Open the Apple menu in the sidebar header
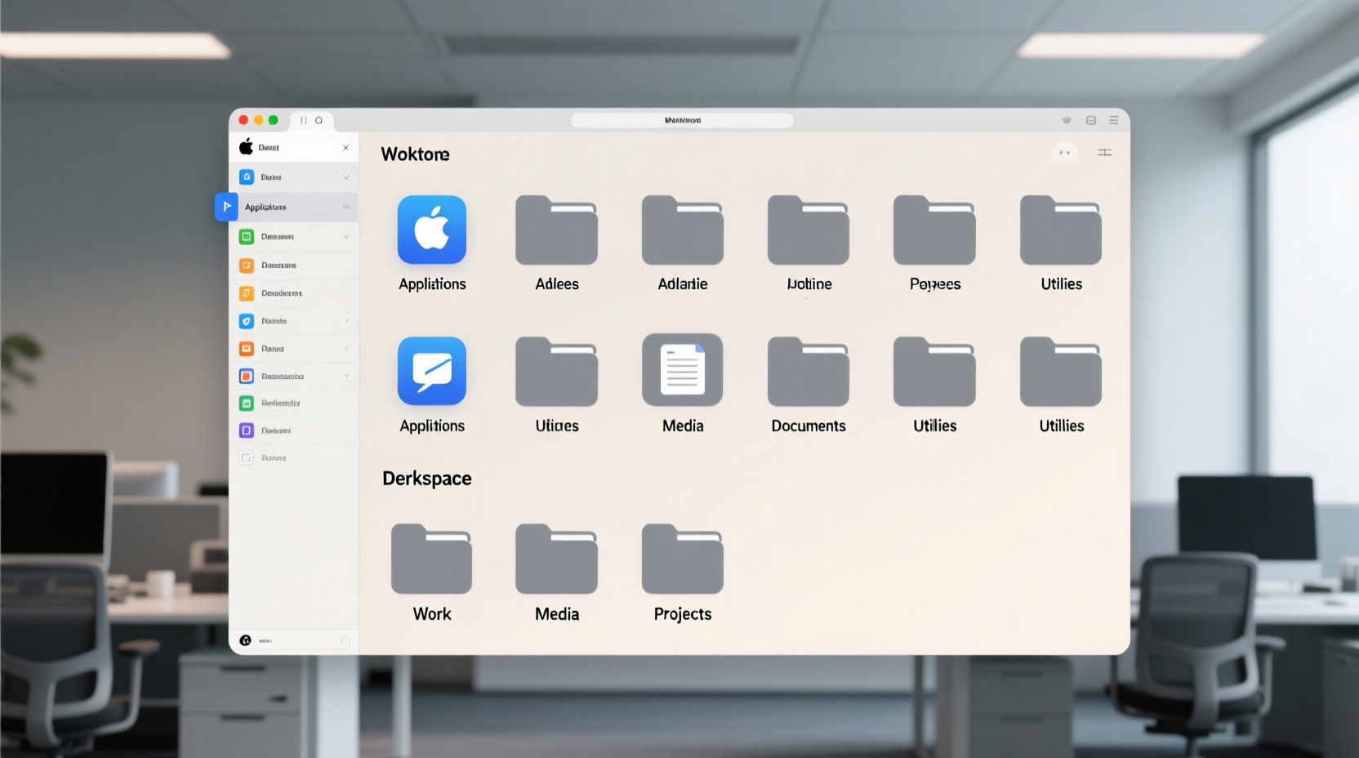1359x758 pixels. (x=247, y=147)
